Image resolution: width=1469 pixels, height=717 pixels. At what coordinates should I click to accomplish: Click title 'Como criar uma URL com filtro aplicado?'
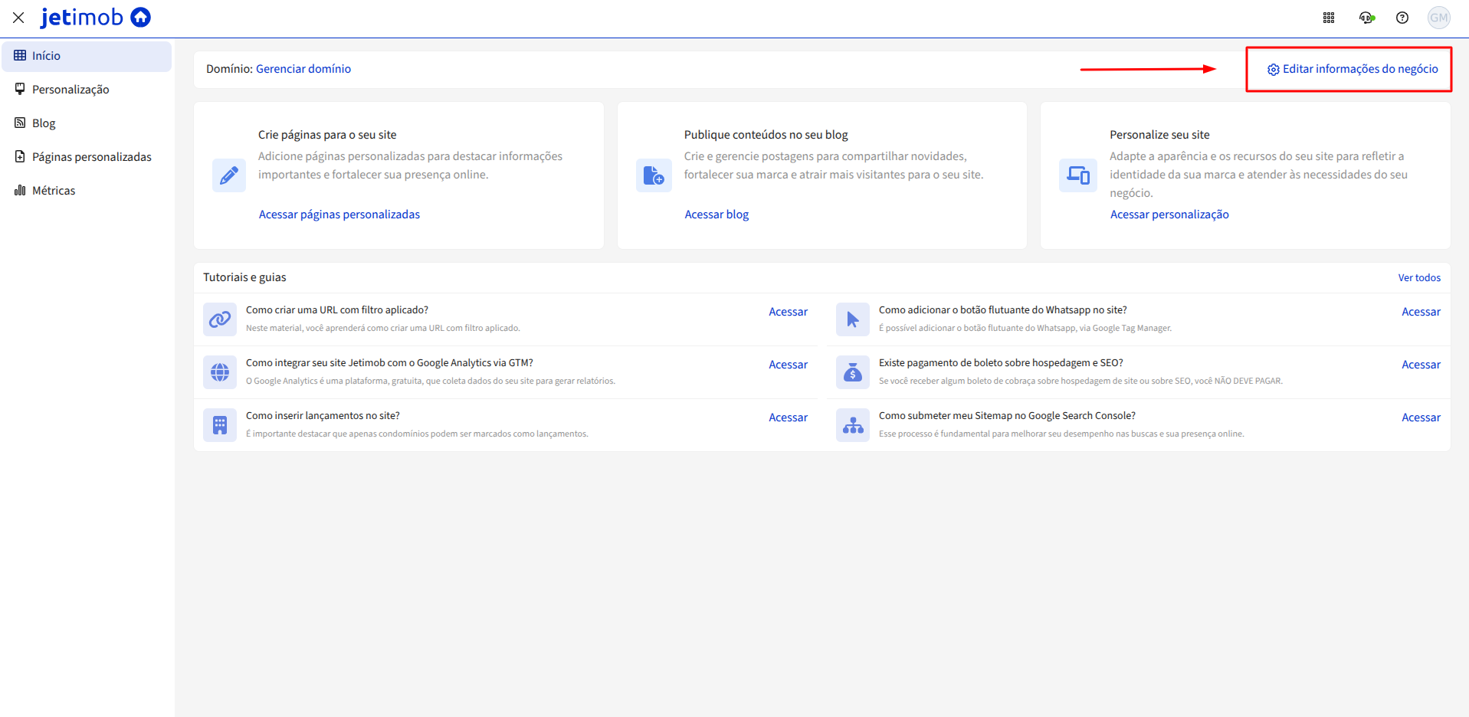(x=337, y=310)
